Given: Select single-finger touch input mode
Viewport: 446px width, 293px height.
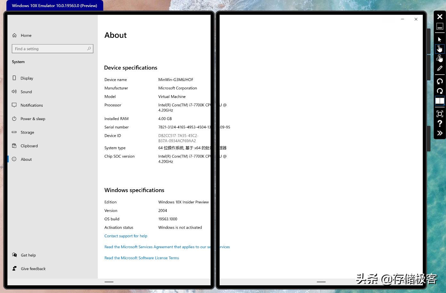Looking at the screenshot, I should pos(440,49).
